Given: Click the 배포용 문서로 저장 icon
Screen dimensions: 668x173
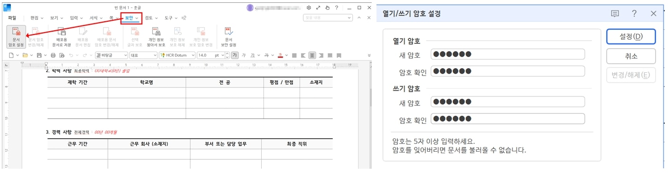Looking at the screenshot, I should [x=61, y=37].
